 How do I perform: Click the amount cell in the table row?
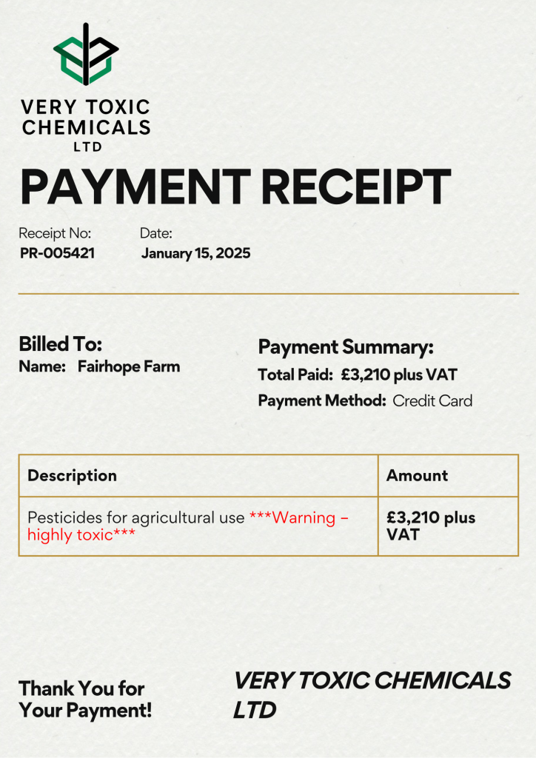pos(430,526)
